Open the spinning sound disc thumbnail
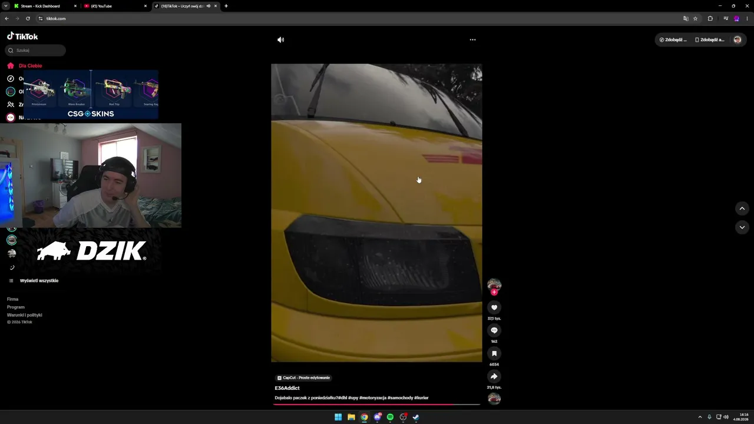This screenshot has width=754, height=424. (494, 399)
